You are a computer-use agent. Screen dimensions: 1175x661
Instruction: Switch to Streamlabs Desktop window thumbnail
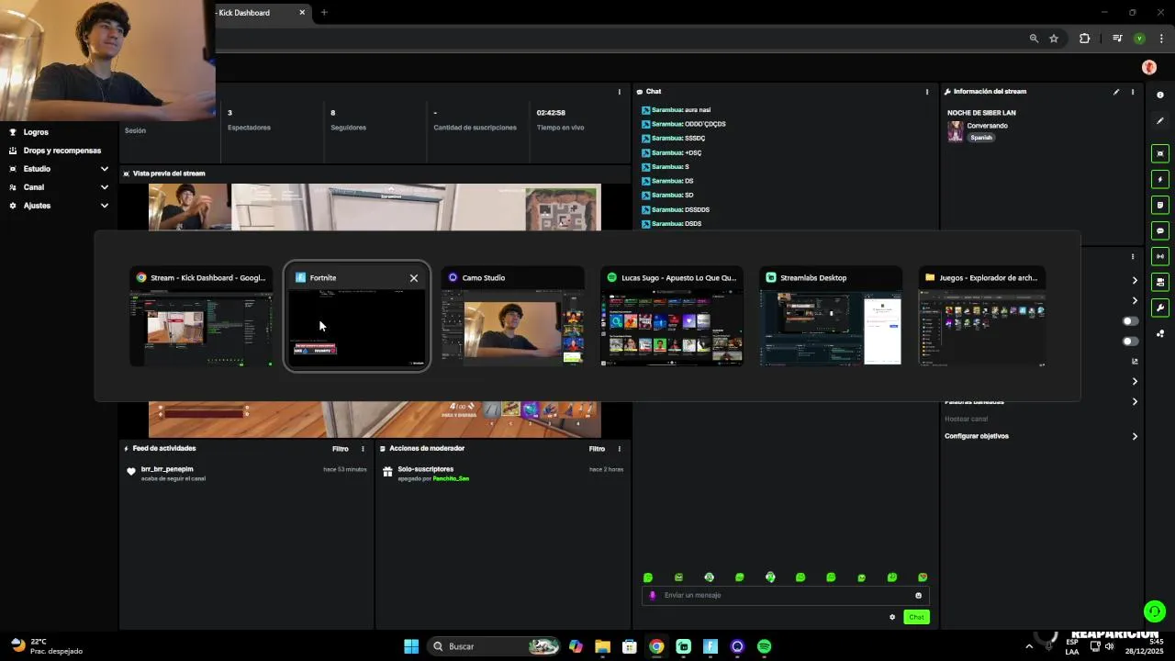[x=831, y=317]
